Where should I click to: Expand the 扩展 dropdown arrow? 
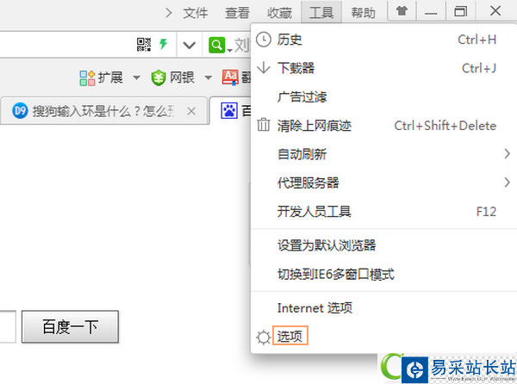coord(136,78)
